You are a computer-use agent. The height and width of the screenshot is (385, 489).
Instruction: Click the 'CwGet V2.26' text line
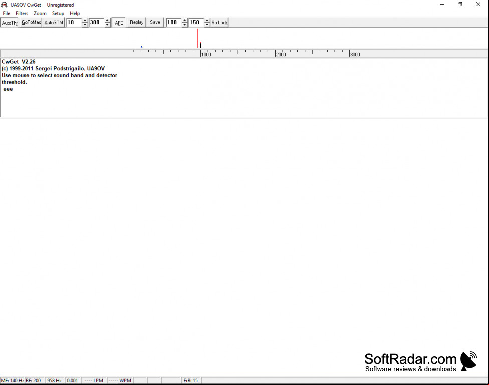point(19,62)
